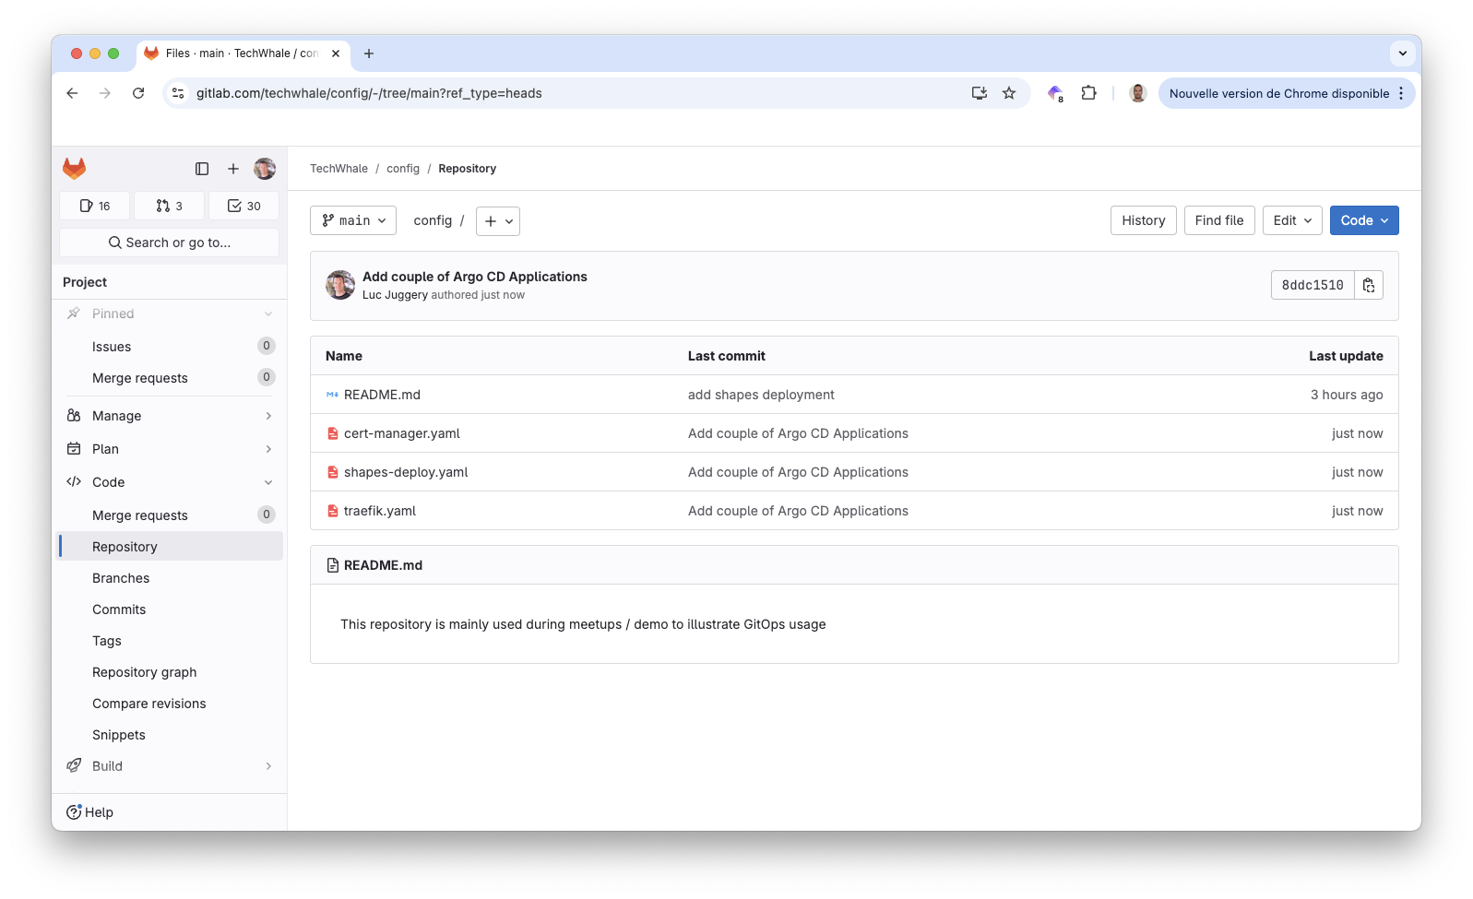Click the install app icon in address bar
The height and width of the screenshot is (899, 1473).
pyautogui.click(x=980, y=93)
